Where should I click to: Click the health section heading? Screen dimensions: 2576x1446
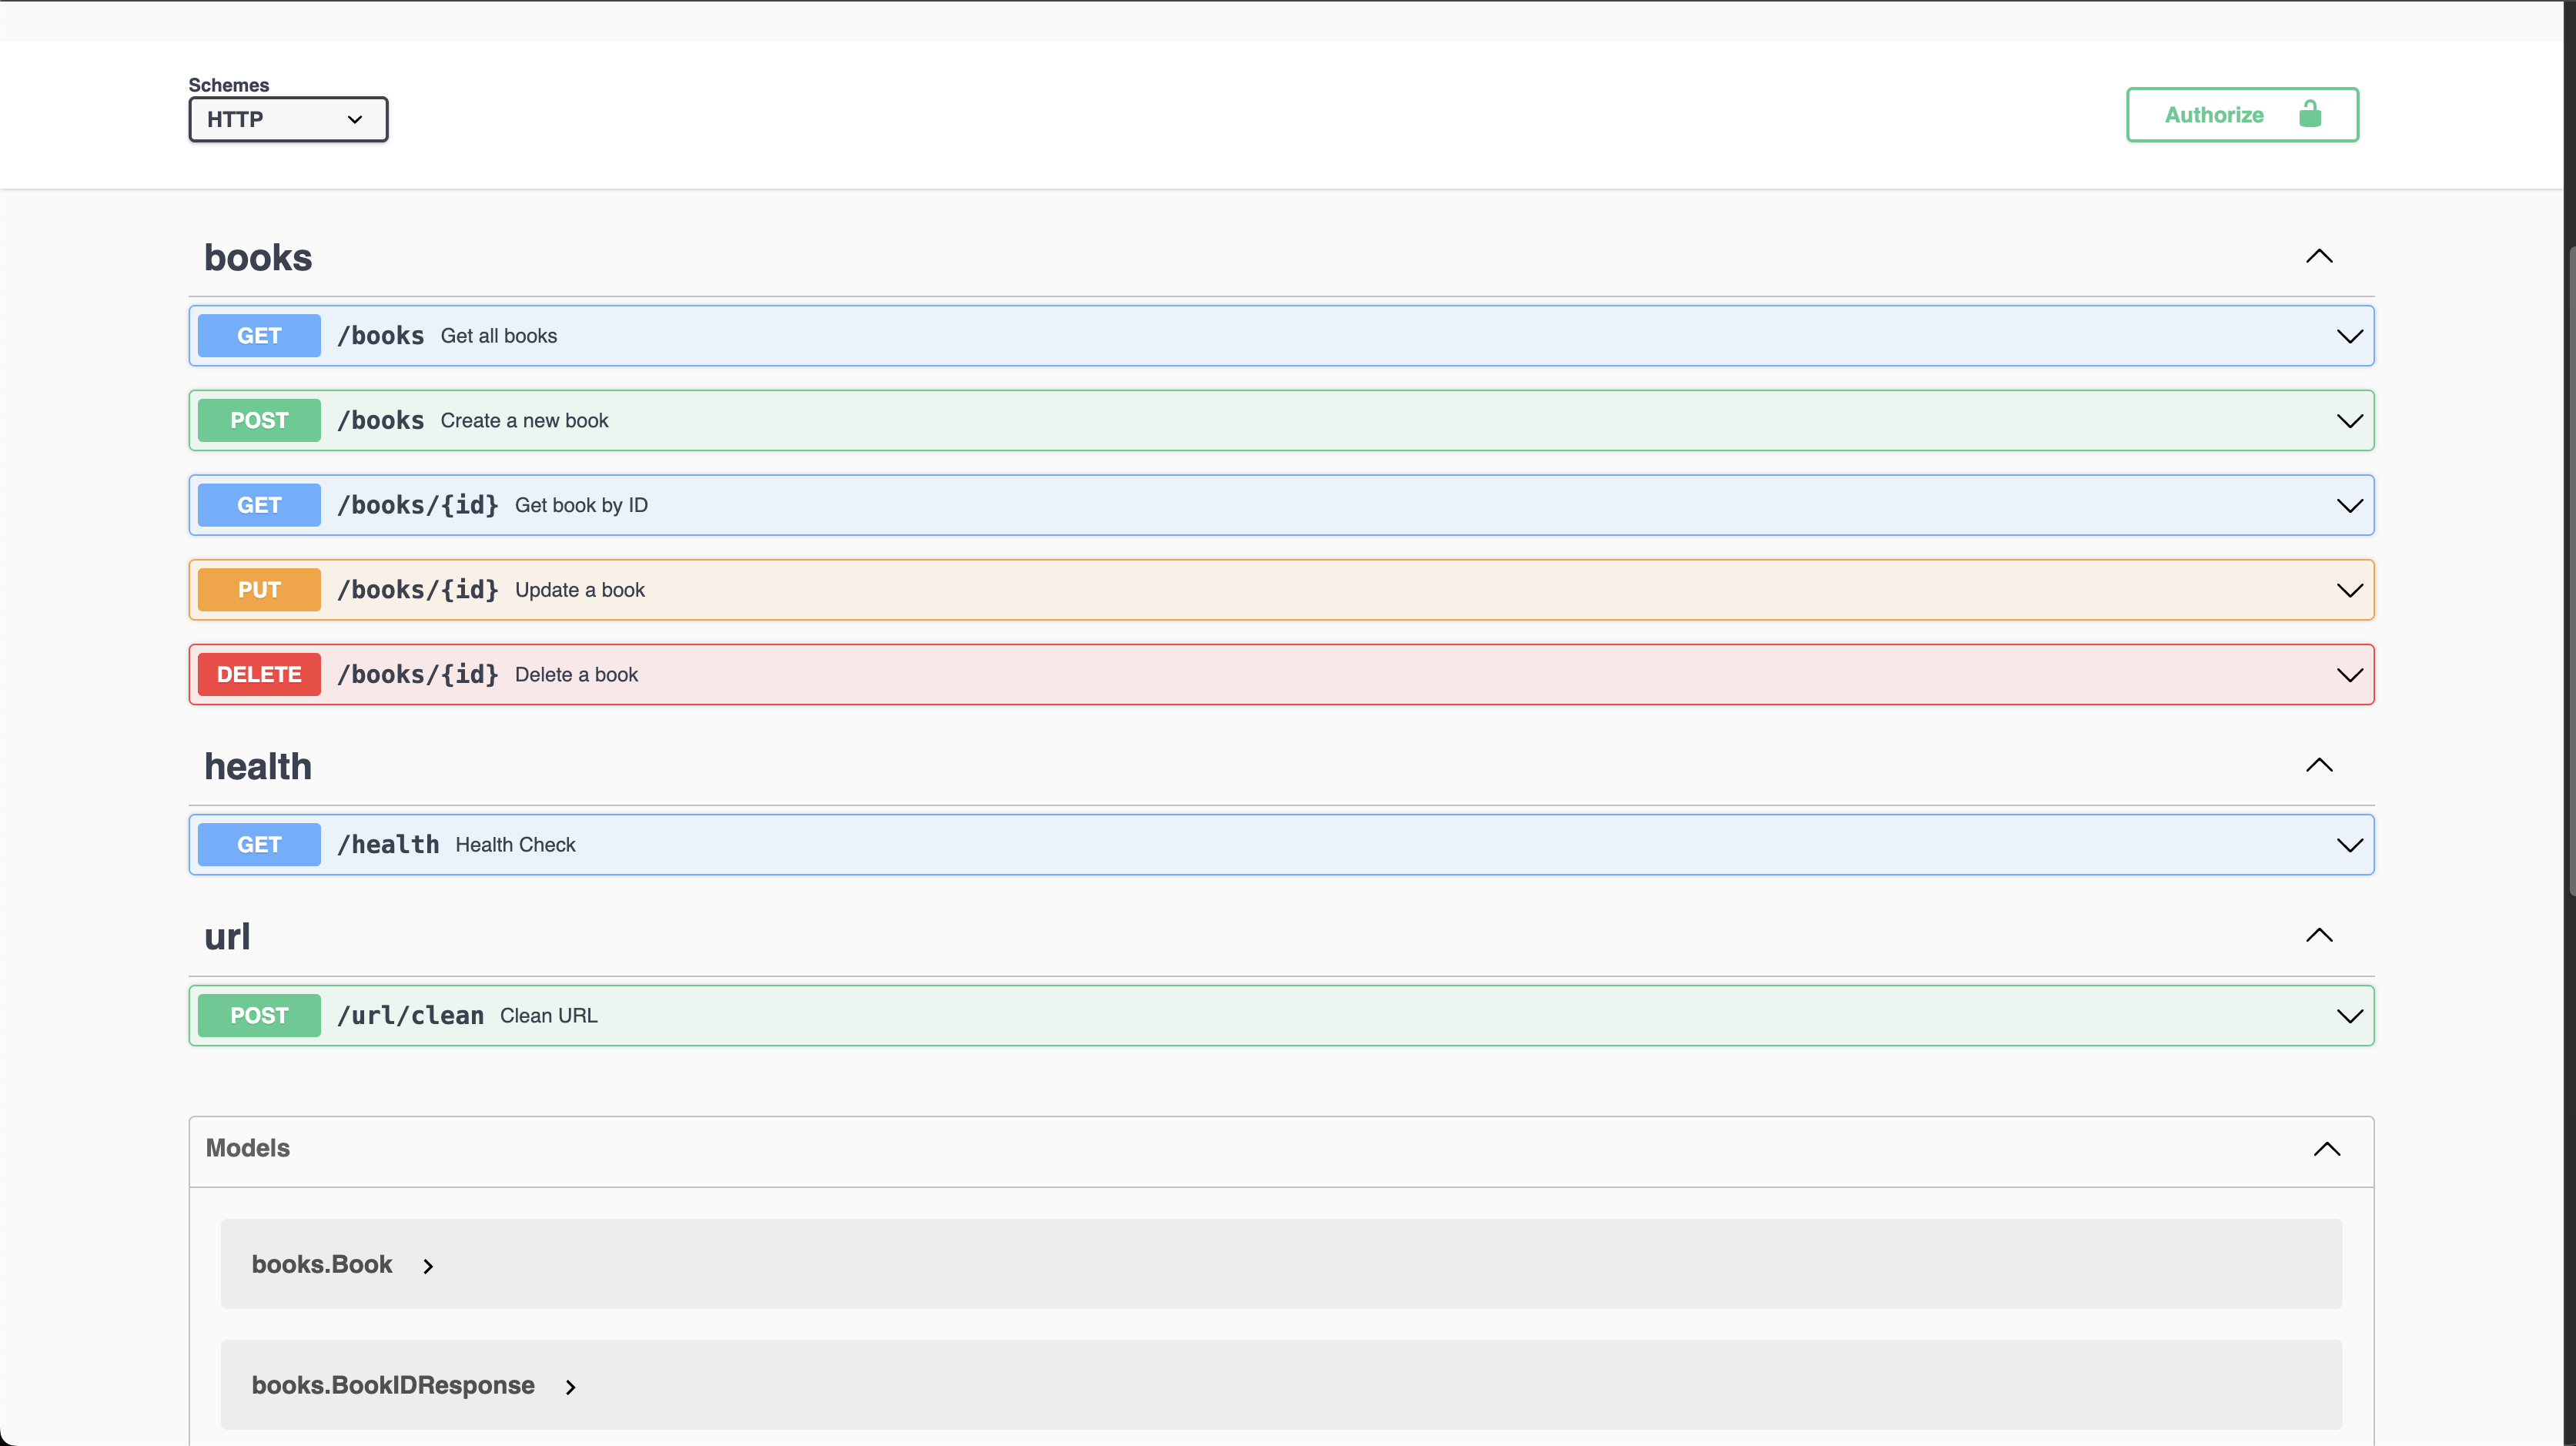pos(258,767)
